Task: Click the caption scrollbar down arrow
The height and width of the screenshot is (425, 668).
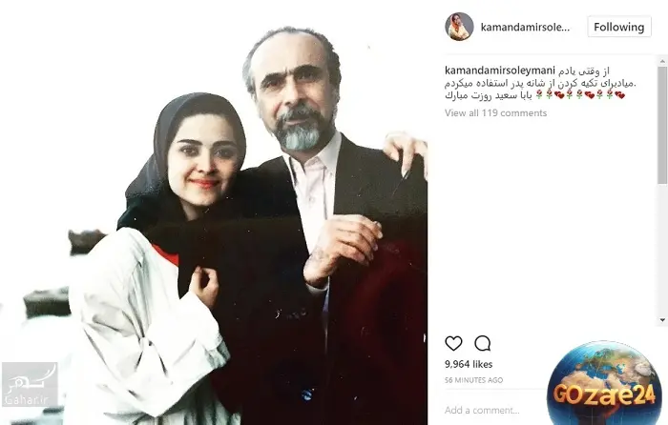Action: [662, 320]
